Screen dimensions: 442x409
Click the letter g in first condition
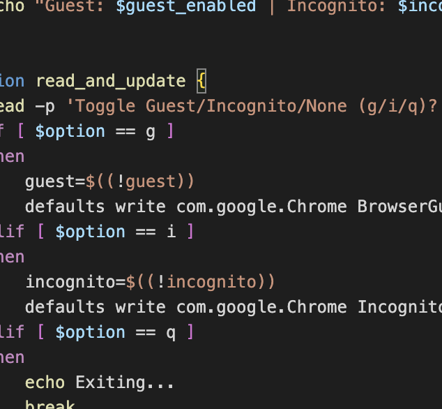pyautogui.click(x=151, y=132)
